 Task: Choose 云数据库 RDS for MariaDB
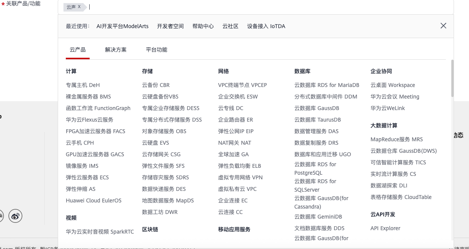(x=327, y=85)
